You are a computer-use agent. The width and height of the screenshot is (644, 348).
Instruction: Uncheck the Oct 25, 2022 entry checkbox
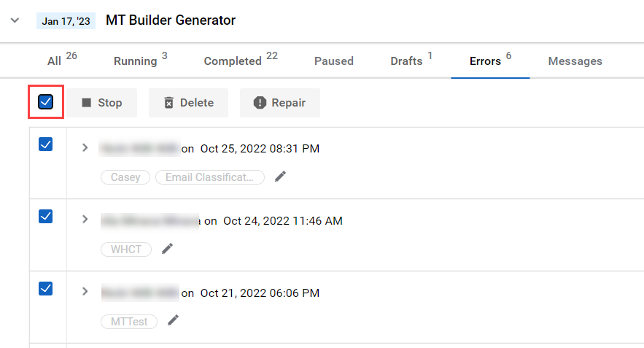coord(46,144)
